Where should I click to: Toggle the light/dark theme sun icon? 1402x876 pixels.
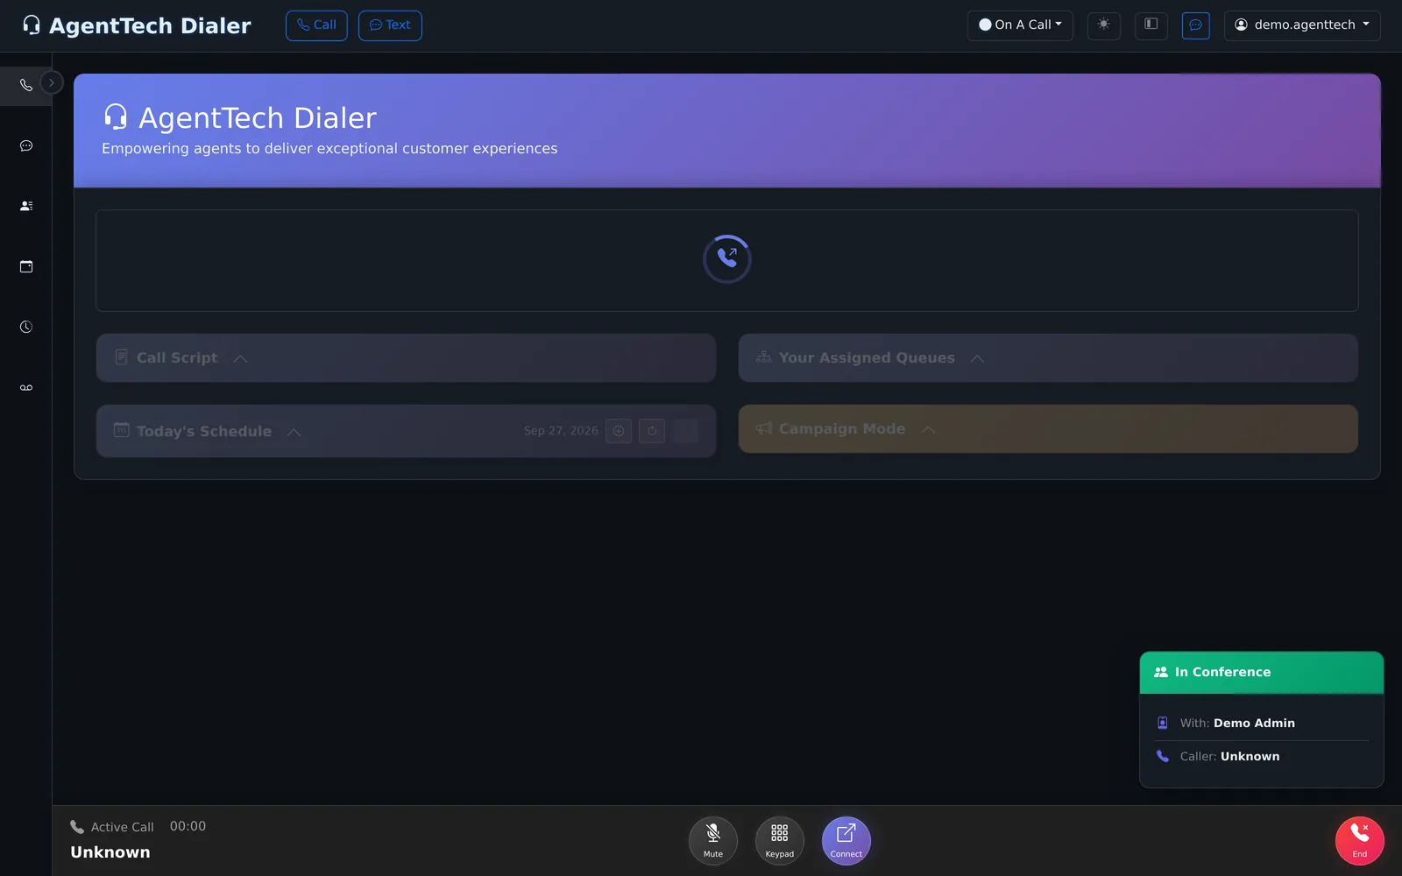tap(1103, 25)
